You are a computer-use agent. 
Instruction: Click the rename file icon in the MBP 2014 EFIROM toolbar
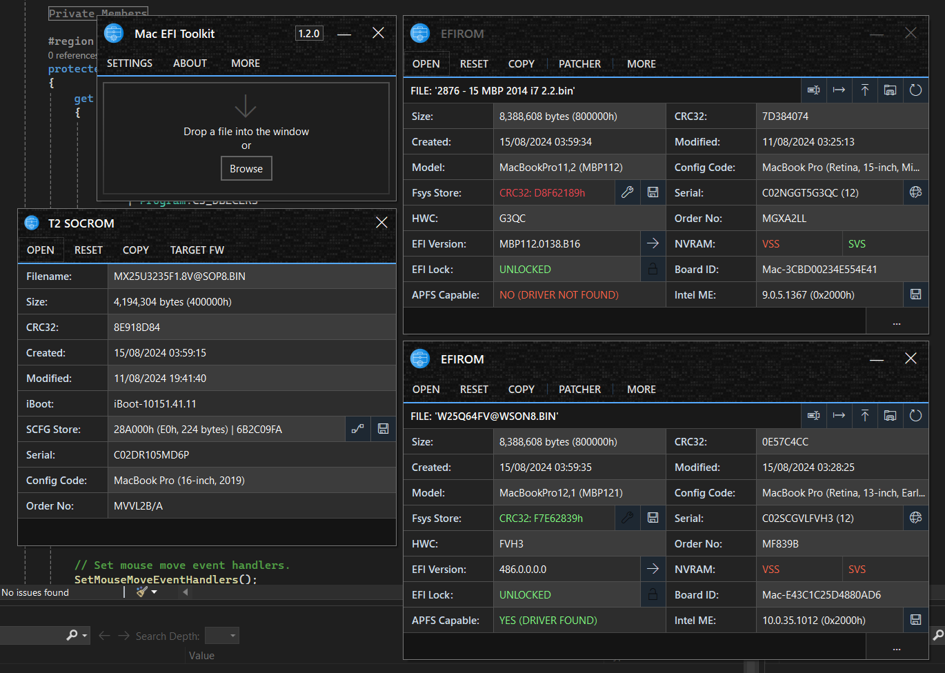click(x=814, y=90)
